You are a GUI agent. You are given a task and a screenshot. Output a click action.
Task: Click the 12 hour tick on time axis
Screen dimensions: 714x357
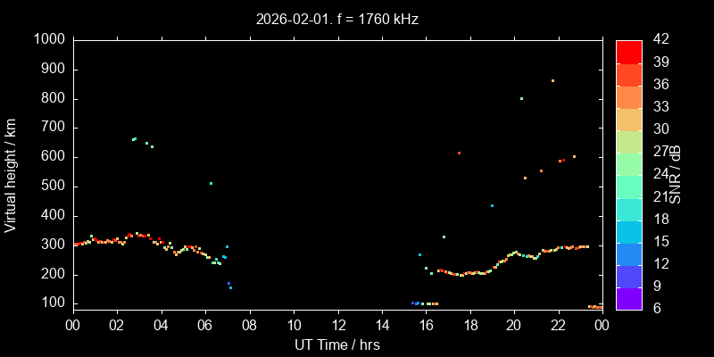[x=337, y=325]
